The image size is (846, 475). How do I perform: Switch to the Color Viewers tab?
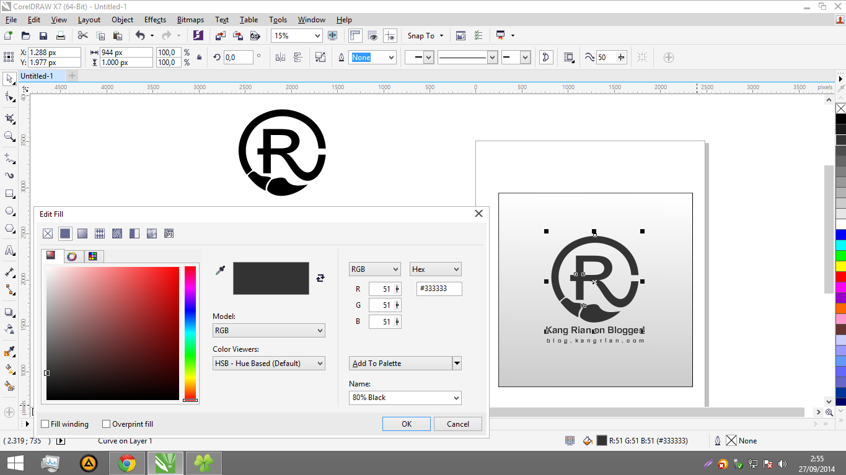click(x=51, y=256)
